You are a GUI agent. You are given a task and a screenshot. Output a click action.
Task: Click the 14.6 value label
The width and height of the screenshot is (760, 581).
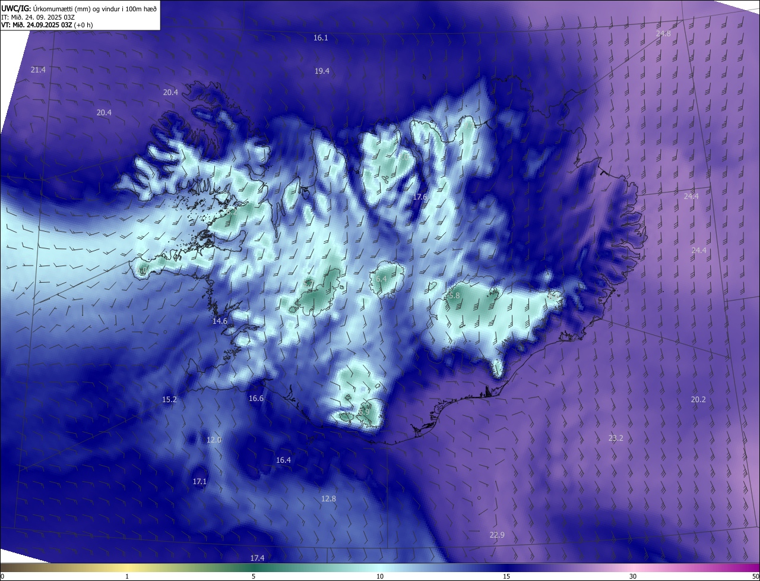[220, 321]
